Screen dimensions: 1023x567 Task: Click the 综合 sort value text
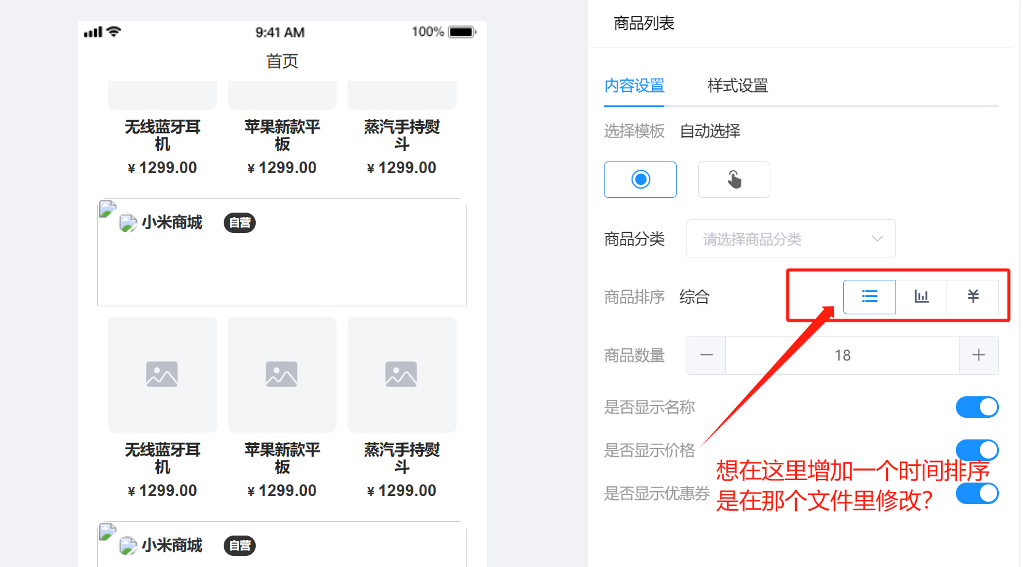(x=695, y=297)
